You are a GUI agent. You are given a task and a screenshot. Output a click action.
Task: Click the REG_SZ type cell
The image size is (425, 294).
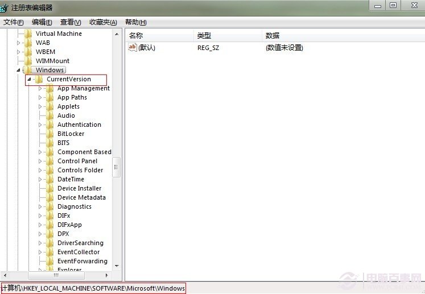(208, 48)
